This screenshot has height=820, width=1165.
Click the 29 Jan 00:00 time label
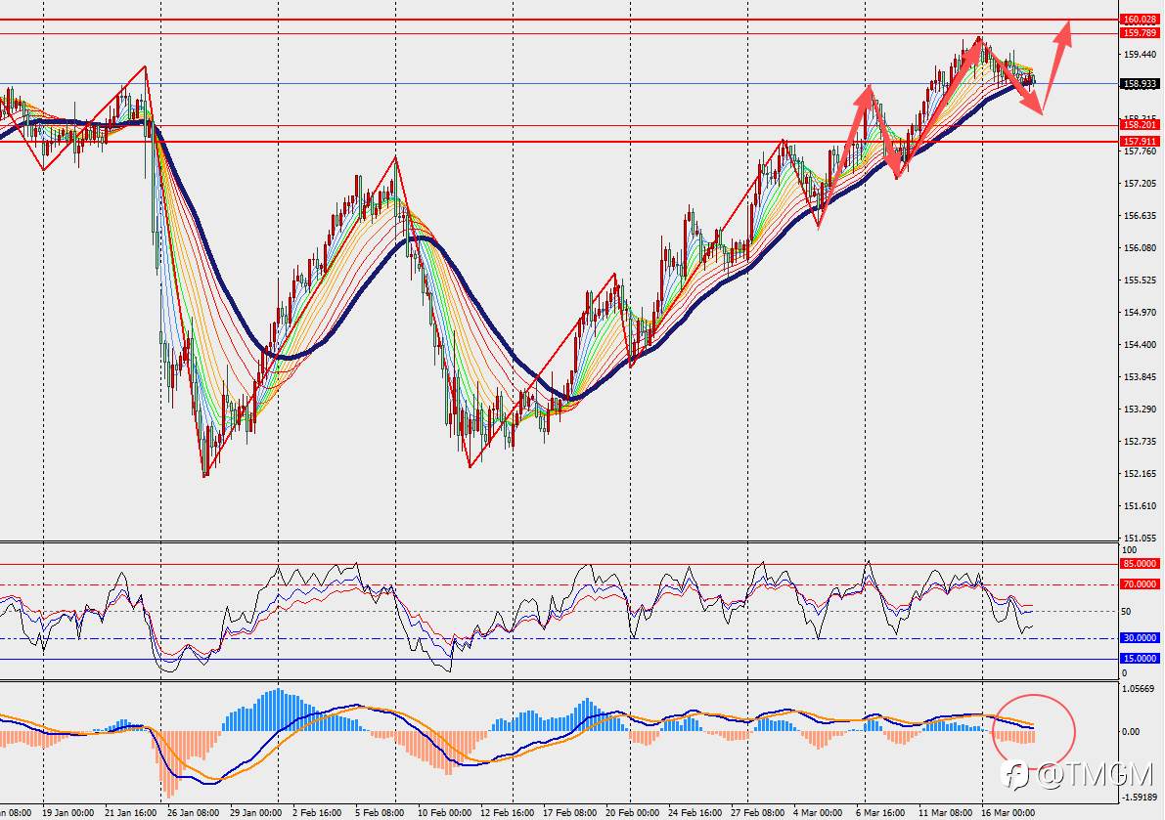click(256, 812)
